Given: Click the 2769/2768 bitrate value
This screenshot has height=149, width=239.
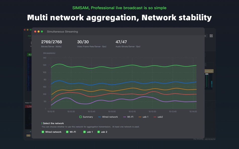Looking at the screenshot, I should point(52,42).
